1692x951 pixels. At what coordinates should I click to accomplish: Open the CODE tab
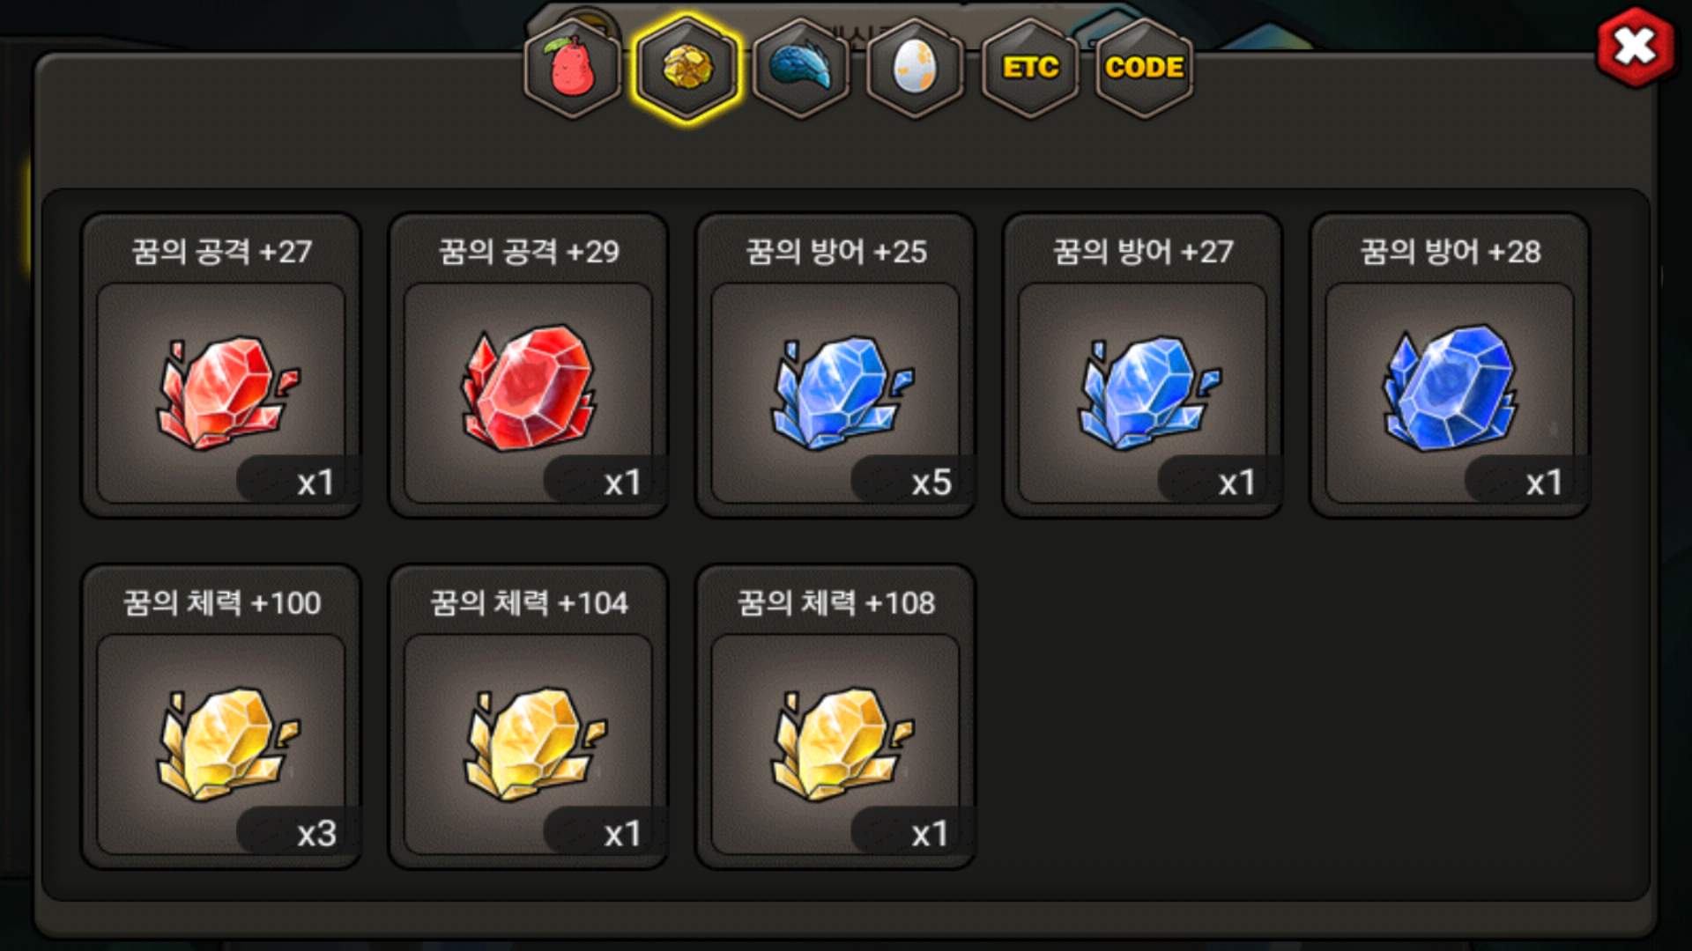click(1144, 69)
